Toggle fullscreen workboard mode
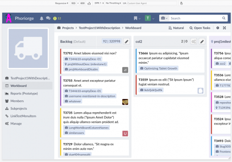Viewport: 232px width, 162px height. (x=225, y=28)
